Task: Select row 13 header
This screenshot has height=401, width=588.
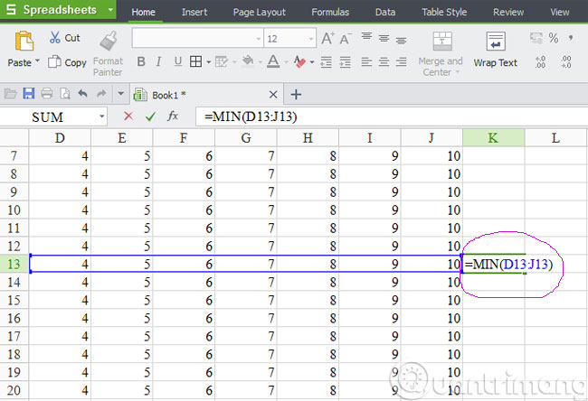Action: coord(14,264)
